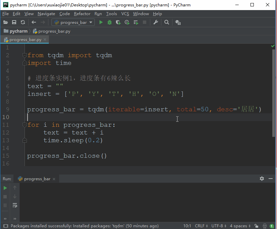This screenshot has width=277, height=229.
Task: Run progress_bar with coverage
Action: pyautogui.click(x=118, y=22)
